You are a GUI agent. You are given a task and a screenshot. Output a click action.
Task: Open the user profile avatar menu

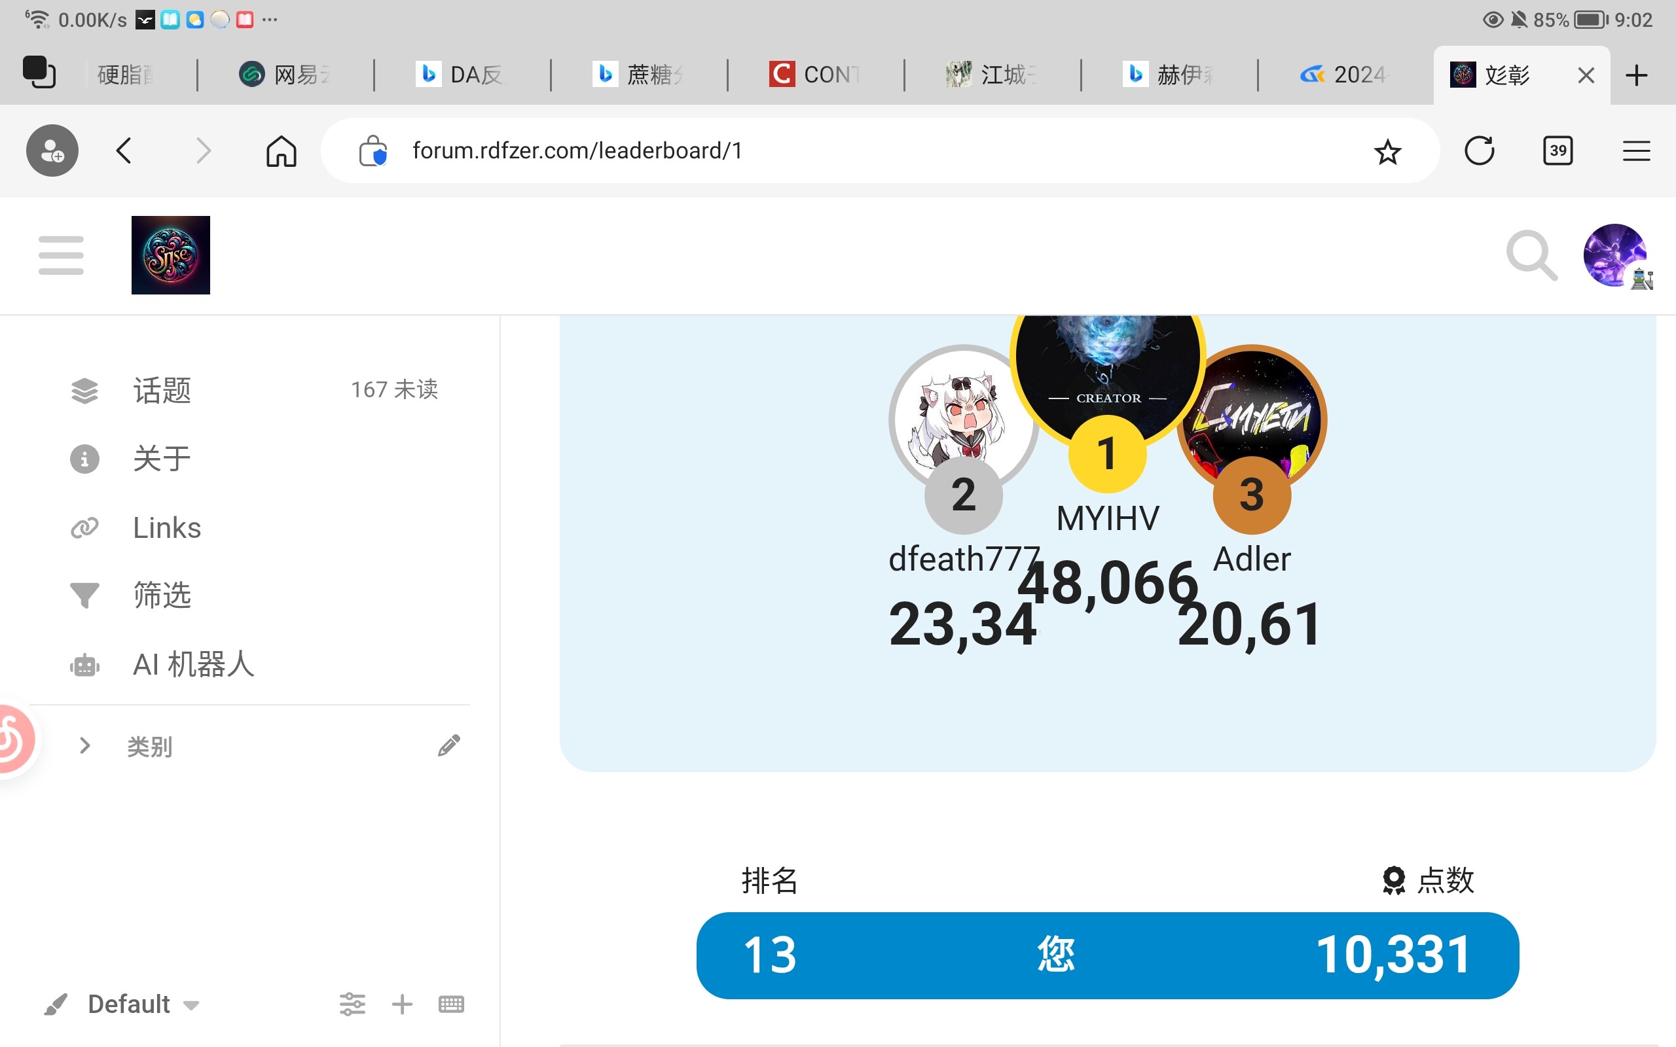click(x=1614, y=255)
